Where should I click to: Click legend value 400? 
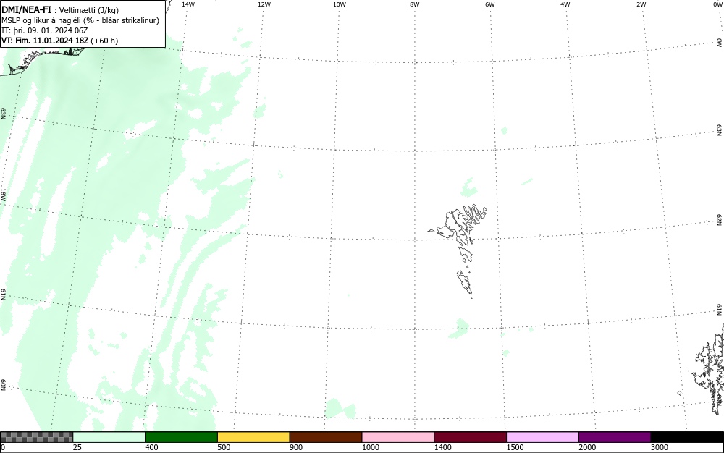tap(151, 447)
